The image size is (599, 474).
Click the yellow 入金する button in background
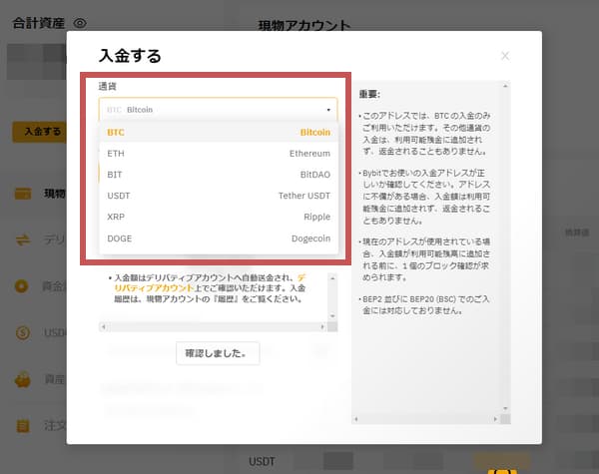click(40, 132)
